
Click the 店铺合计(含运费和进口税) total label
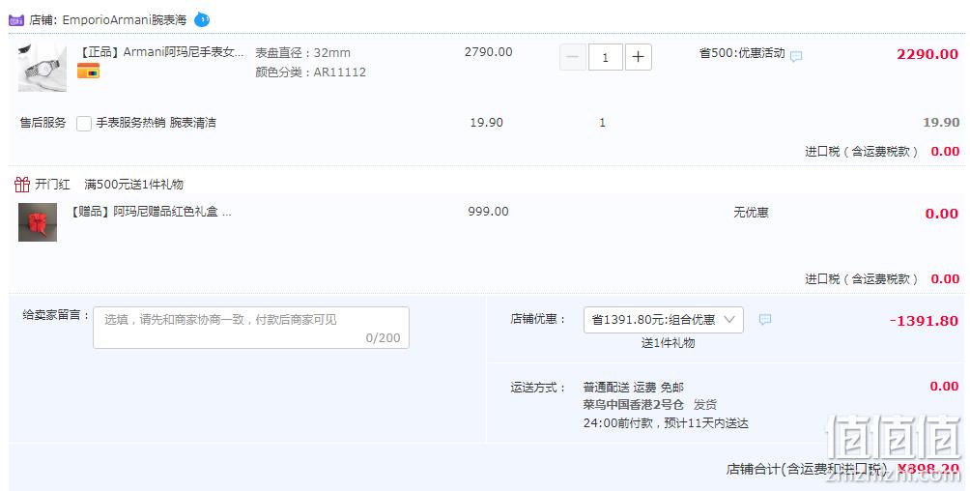(x=807, y=470)
